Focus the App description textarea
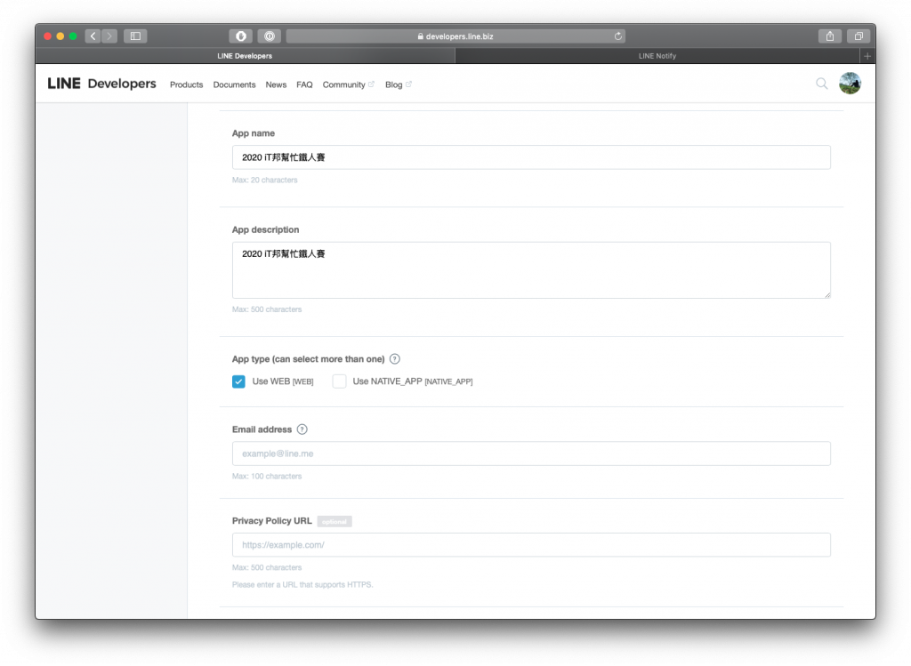The width and height of the screenshot is (911, 666). (x=531, y=270)
